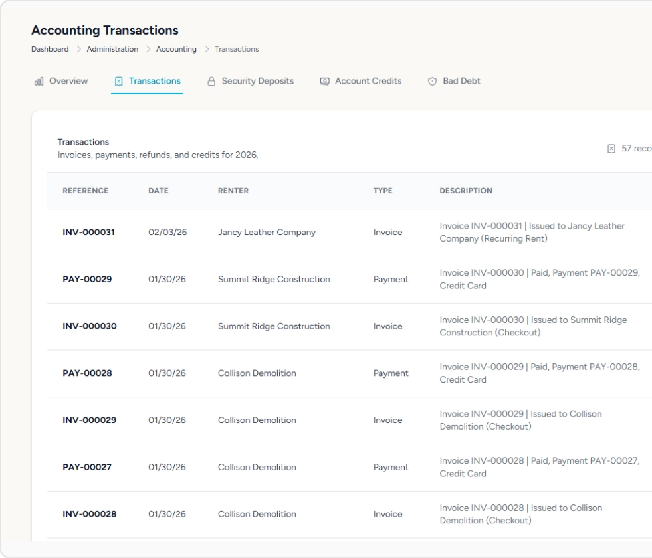The image size is (652, 558).
Task: Click the Description column header
Action: (466, 191)
